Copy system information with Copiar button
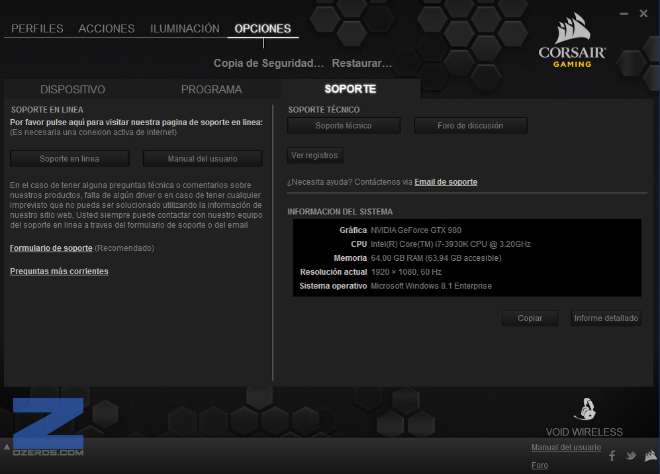 [x=530, y=318]
